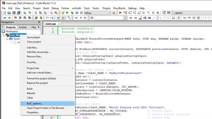Image resolution: width=212 pixels, height=119 pixels.
Task: Open the DoxyBlocks menu
Action: pos(119,8)
